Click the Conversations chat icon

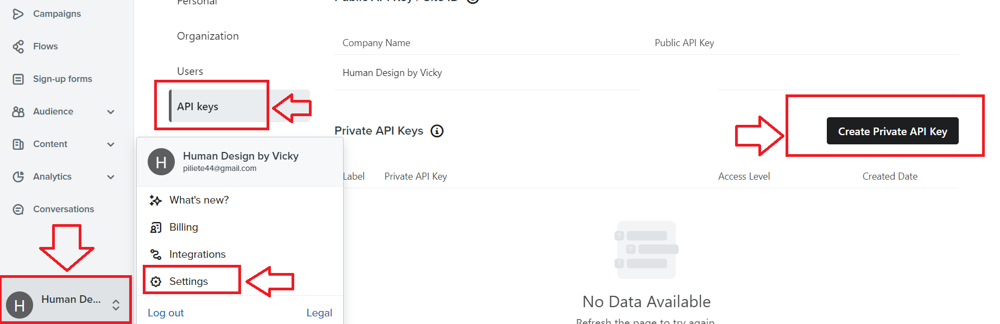pyautogui.click(x=18, y=209)
